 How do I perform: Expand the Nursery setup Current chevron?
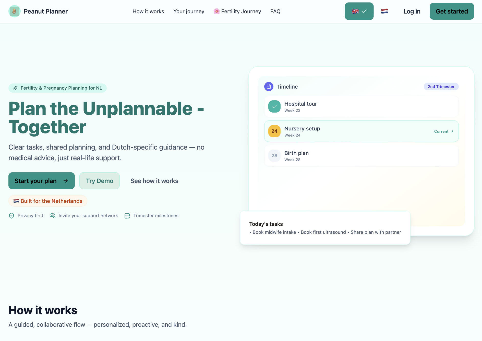tap(452, 131)
